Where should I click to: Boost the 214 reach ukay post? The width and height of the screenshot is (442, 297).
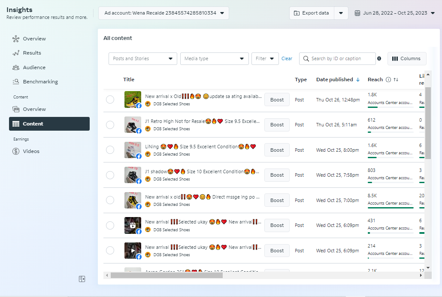click(x=277, y=251)
